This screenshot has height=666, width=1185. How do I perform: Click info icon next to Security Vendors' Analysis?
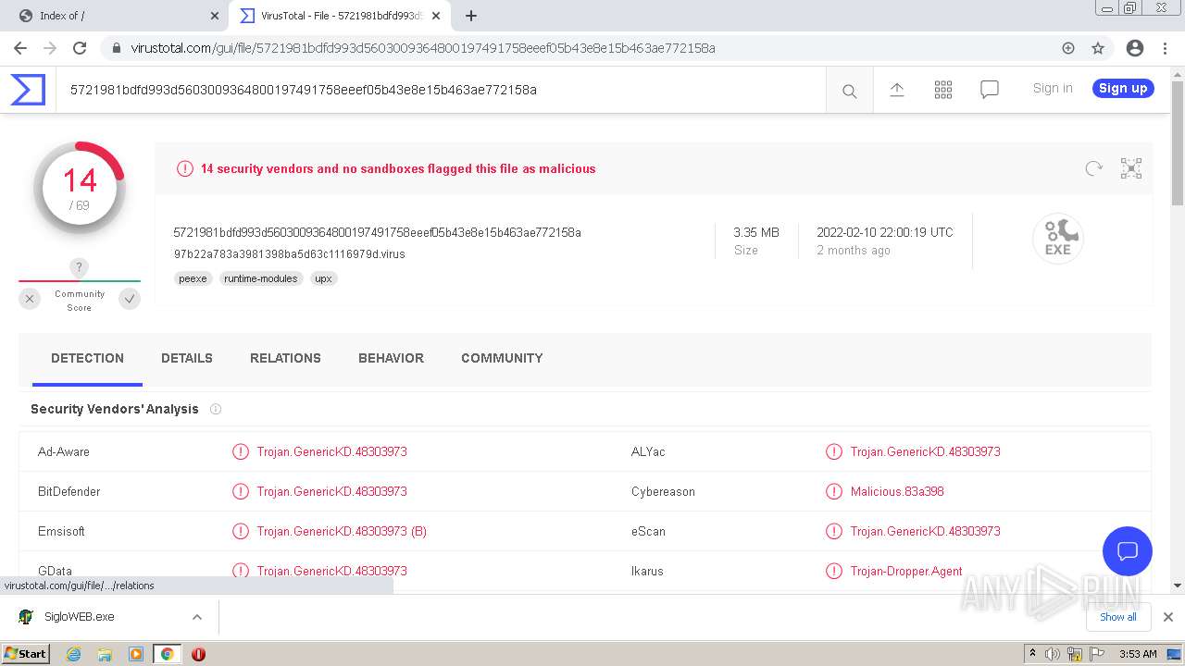coord(216,409)
